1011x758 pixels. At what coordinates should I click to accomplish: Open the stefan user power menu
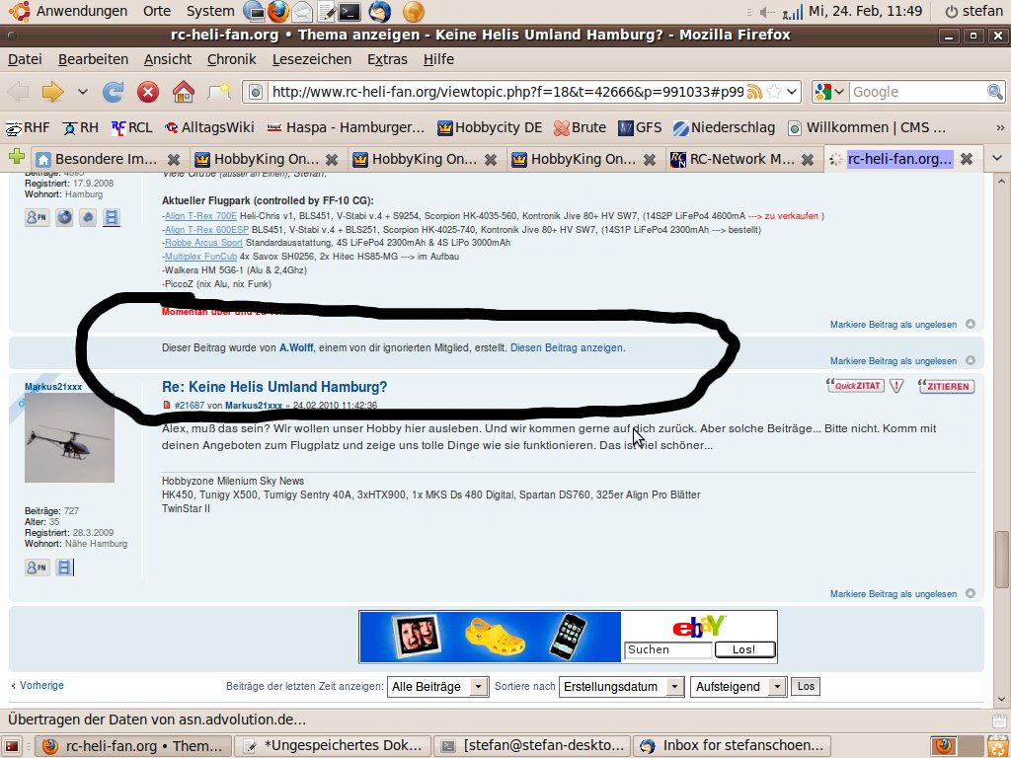point(973,11)
